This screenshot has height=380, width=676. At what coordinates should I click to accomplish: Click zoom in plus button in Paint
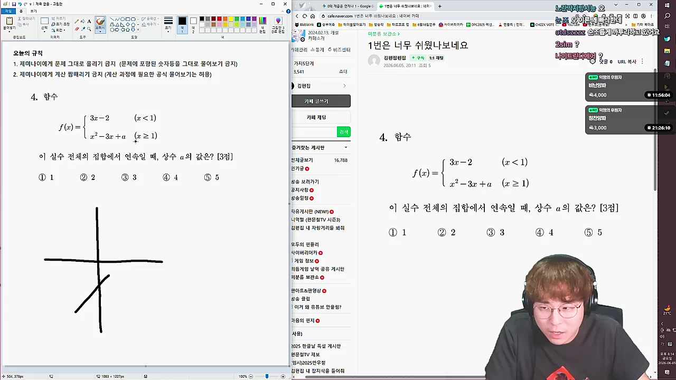click(x=283, y=376)
